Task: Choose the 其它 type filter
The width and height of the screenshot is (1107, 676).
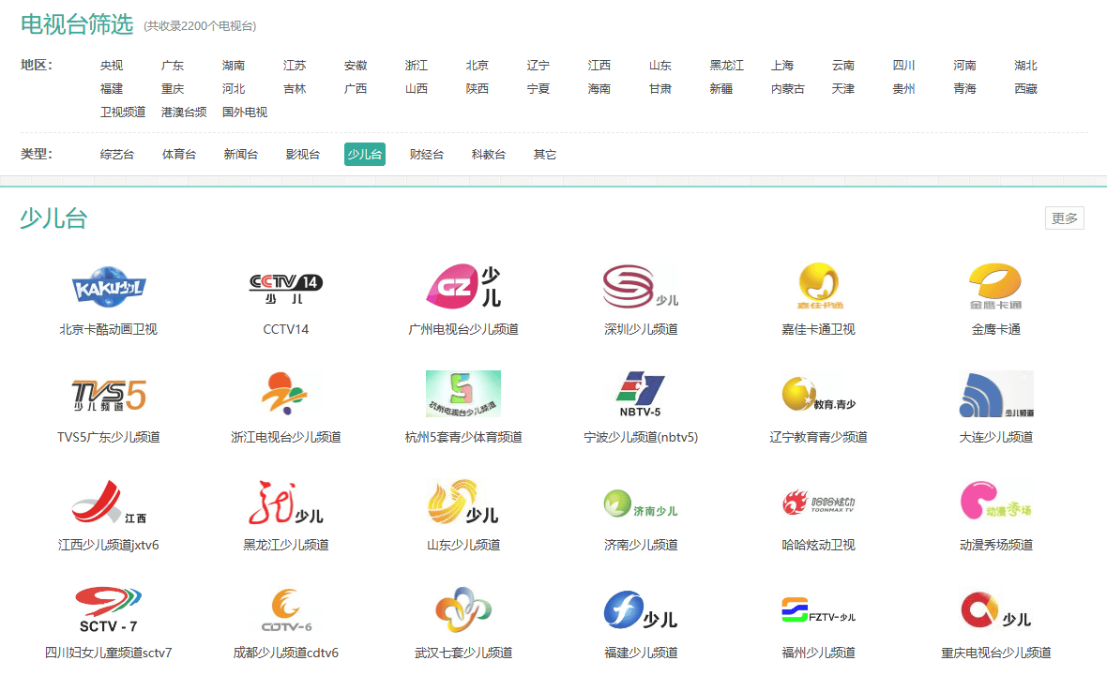Action: point(545,155)
